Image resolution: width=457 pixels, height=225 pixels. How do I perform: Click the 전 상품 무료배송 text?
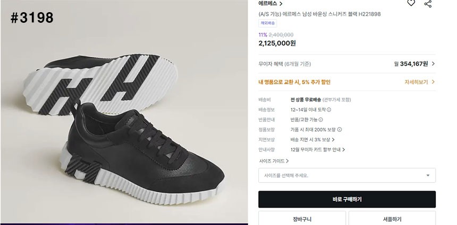point(306,100)
